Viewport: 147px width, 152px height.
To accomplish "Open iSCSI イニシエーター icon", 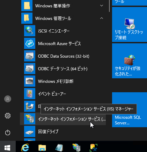I will (x=30, y=31).
